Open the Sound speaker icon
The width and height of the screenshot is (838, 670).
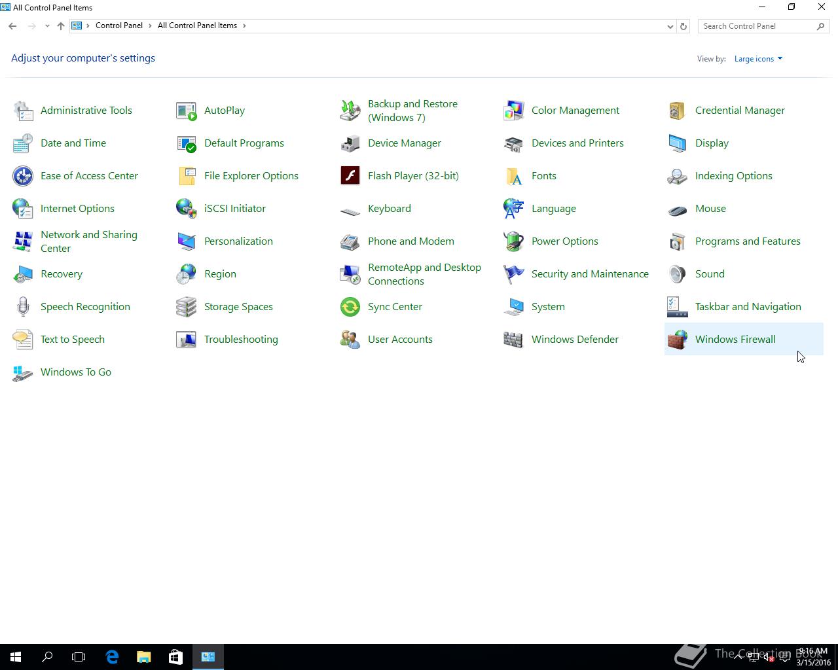(x=678, y=274)
